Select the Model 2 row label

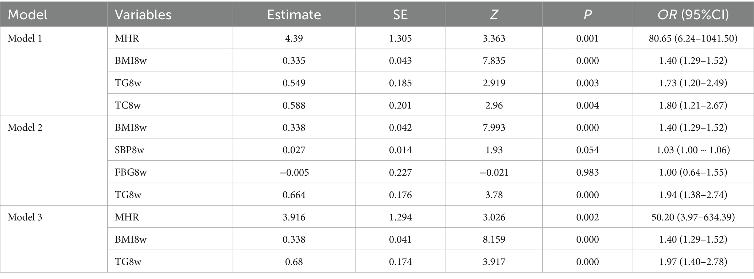[25, 128]
